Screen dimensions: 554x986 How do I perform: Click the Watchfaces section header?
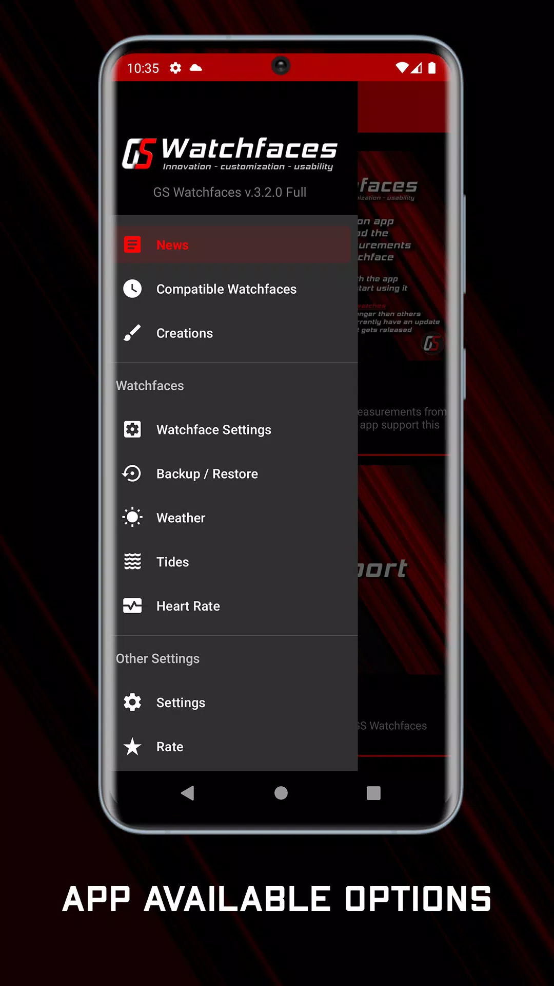pos(150,386)
